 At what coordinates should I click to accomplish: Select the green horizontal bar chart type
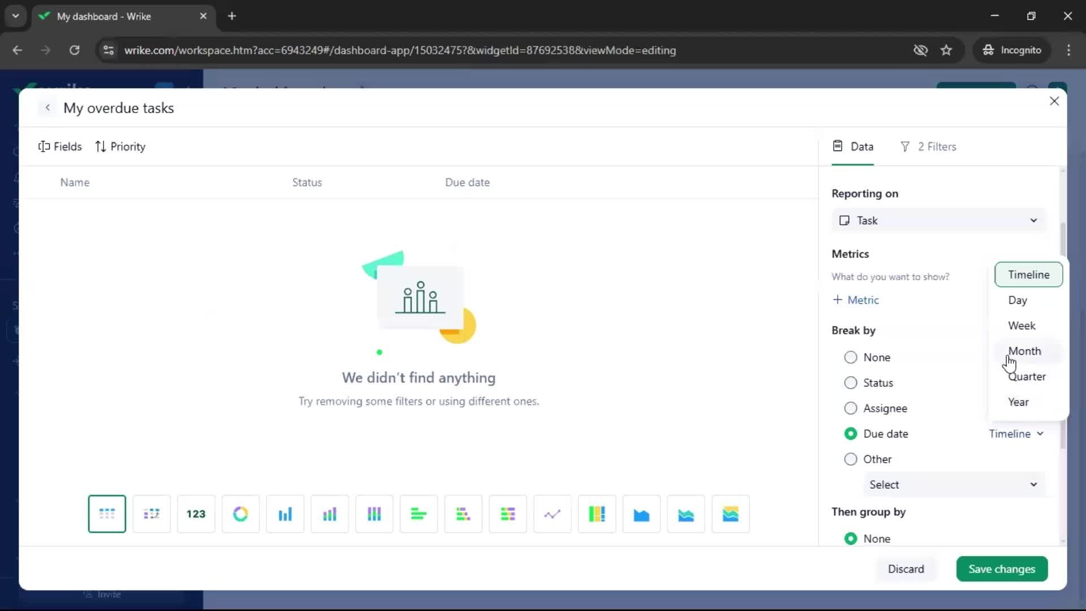(x=419, y=514)
